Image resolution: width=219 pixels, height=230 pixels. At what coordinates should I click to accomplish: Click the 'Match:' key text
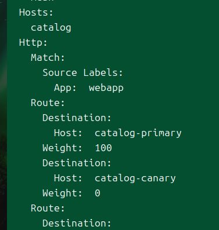coord(48,57)
